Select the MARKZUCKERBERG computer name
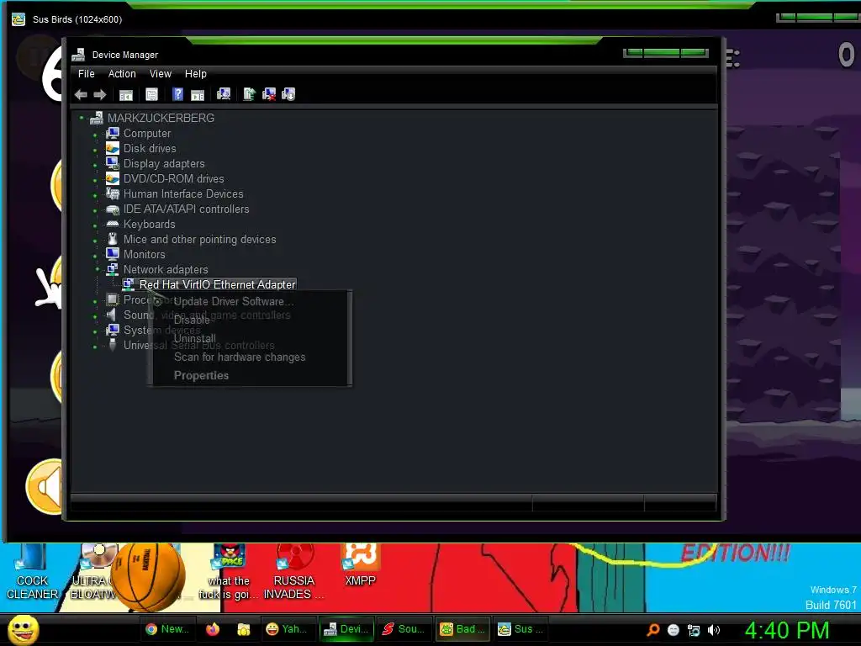Screen dimensions: 861x646 coord(161,118)
